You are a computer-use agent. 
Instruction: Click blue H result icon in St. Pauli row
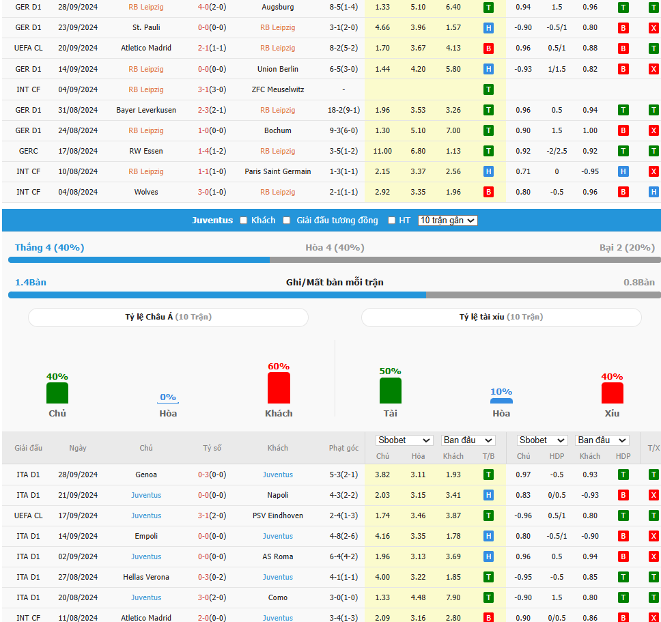coord(488,28)
